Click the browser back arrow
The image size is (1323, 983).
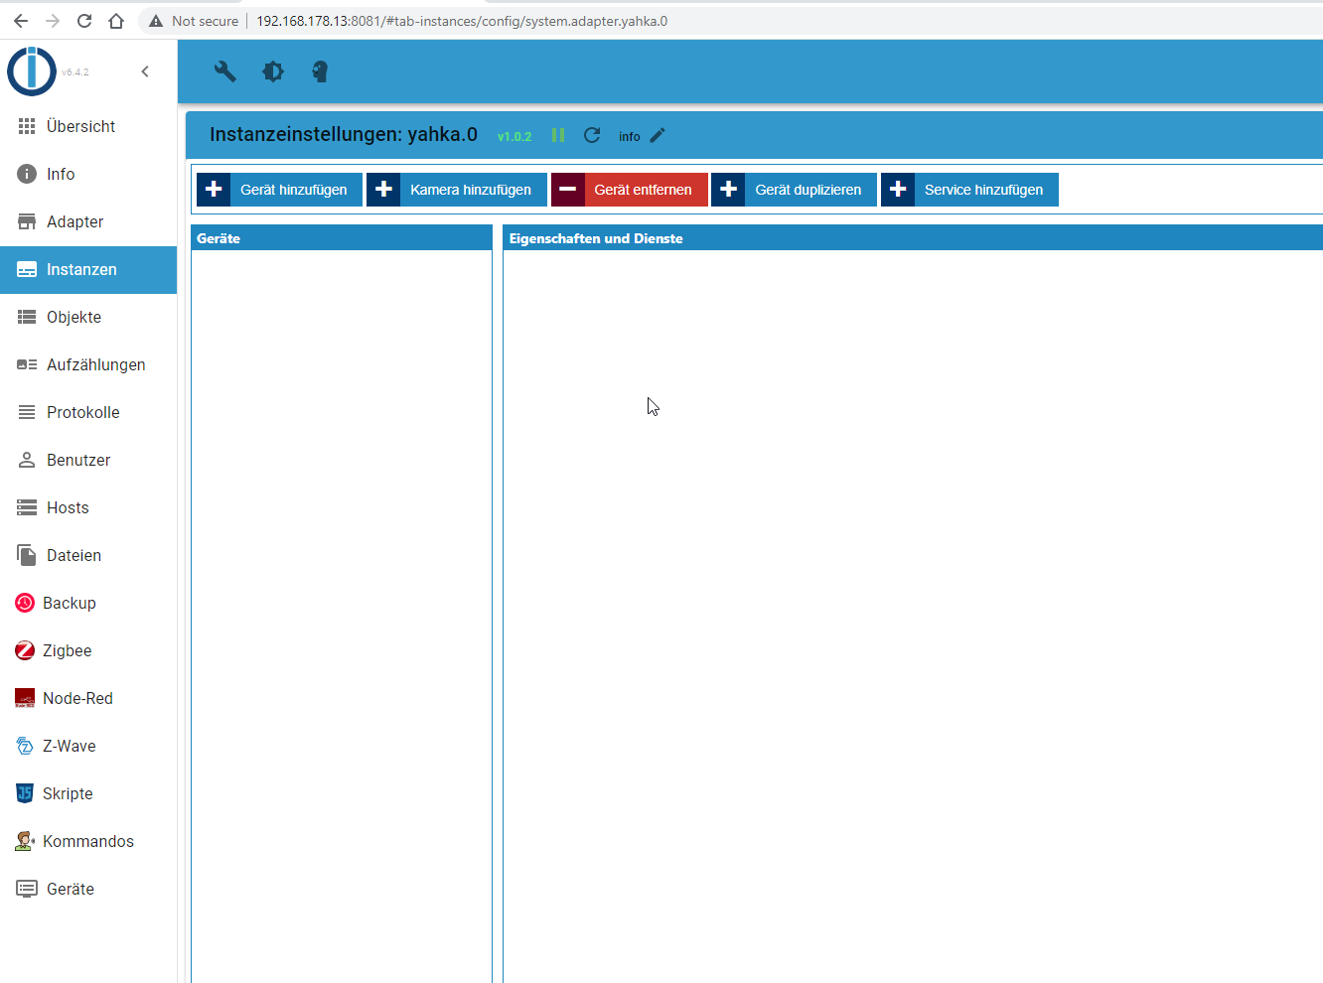click(x=21, y=21)
